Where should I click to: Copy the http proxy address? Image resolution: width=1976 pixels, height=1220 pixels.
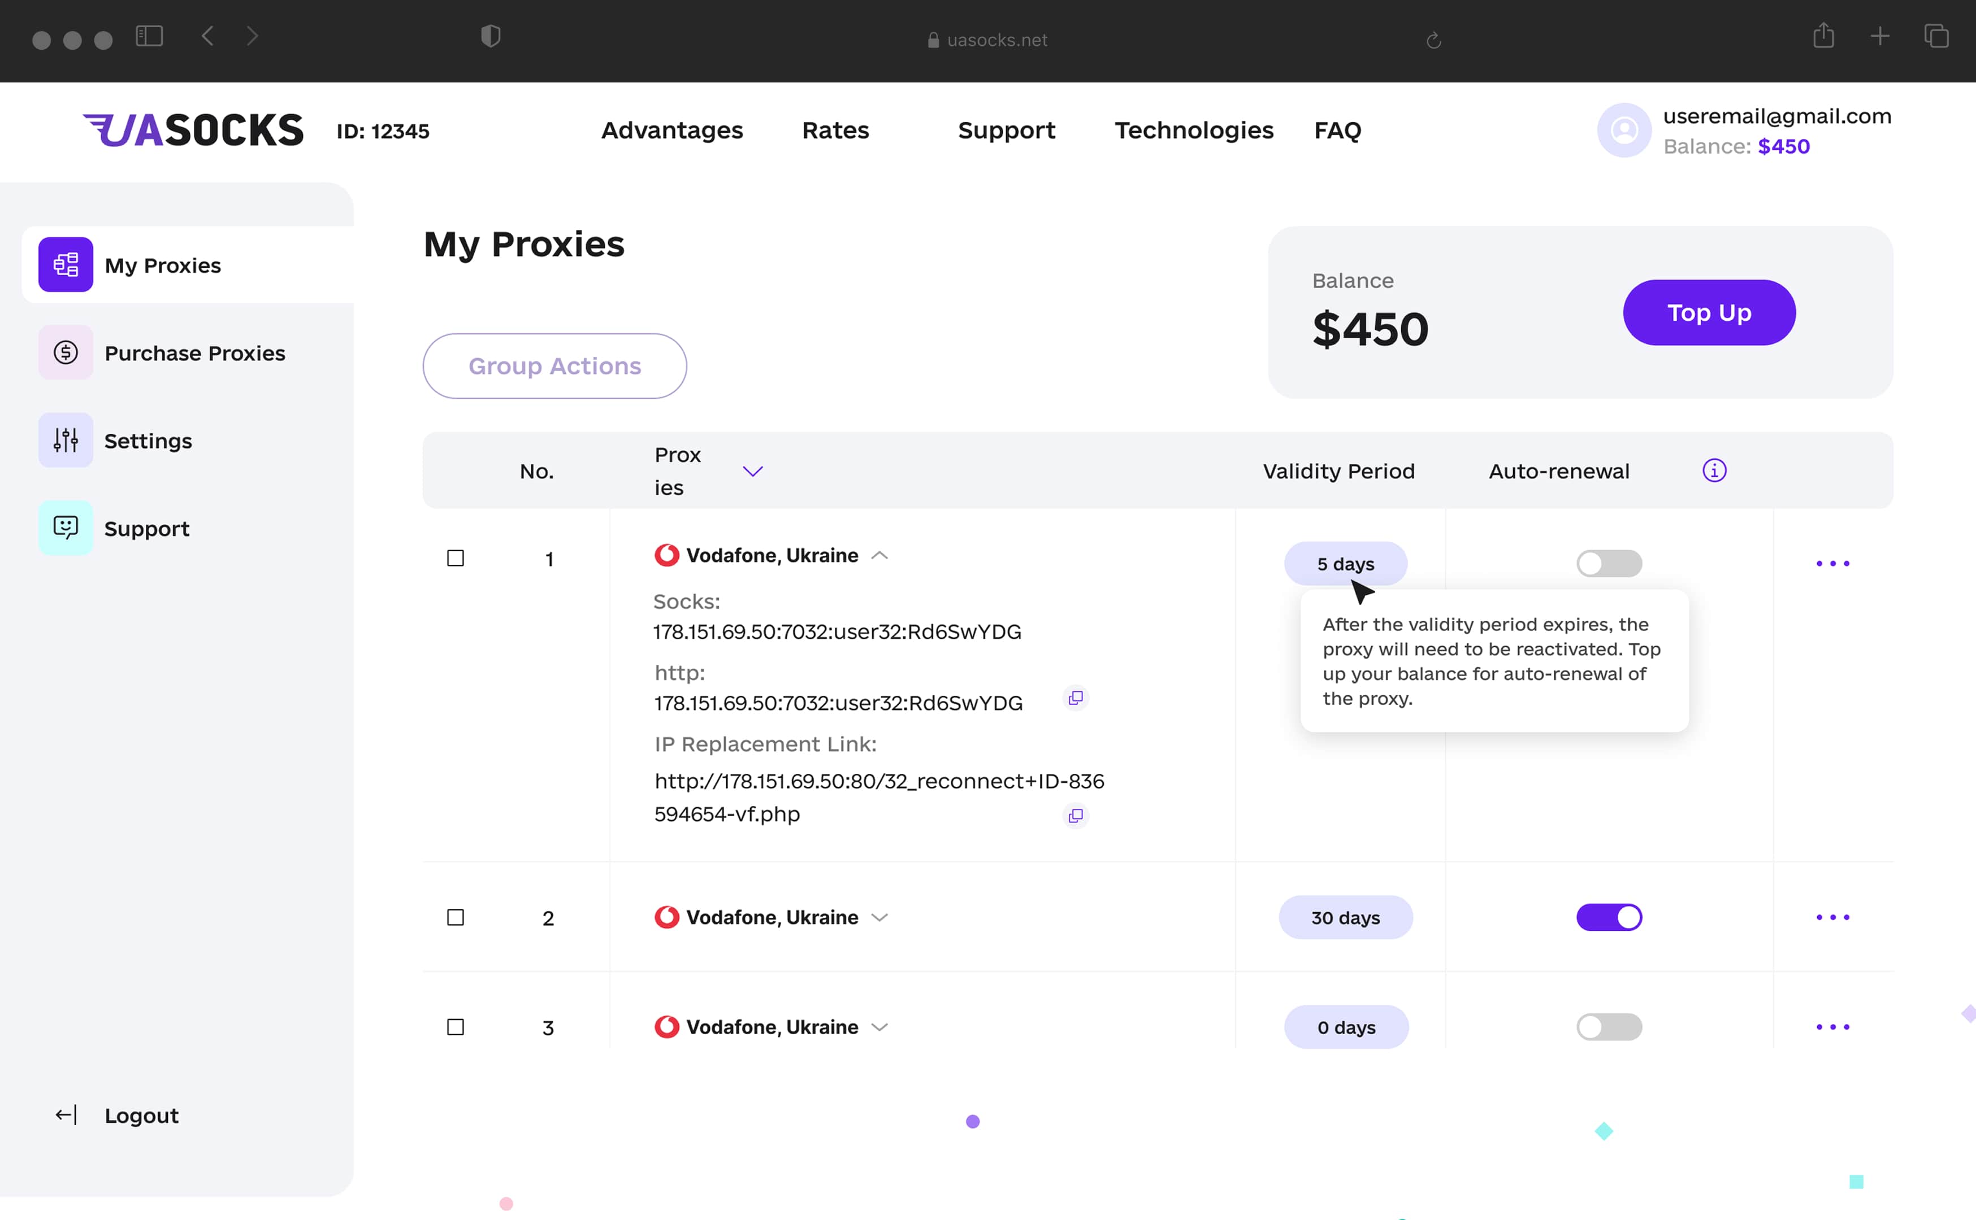point(1075,698)
